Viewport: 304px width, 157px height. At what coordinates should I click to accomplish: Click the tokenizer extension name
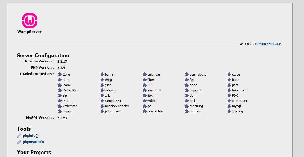click(239, 90)
